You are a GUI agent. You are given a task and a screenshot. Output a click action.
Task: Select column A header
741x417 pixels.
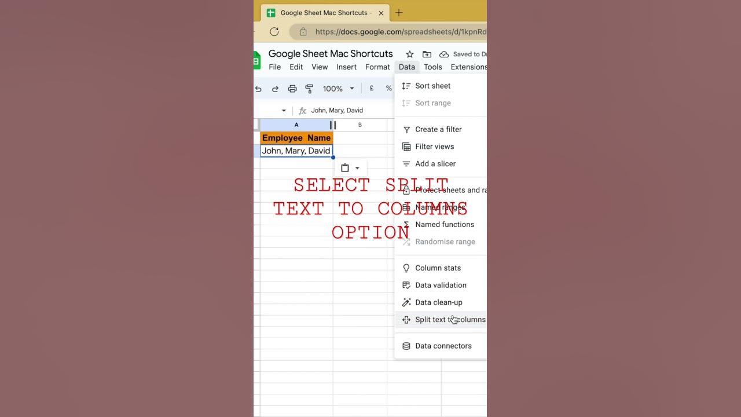click(296, 125)
